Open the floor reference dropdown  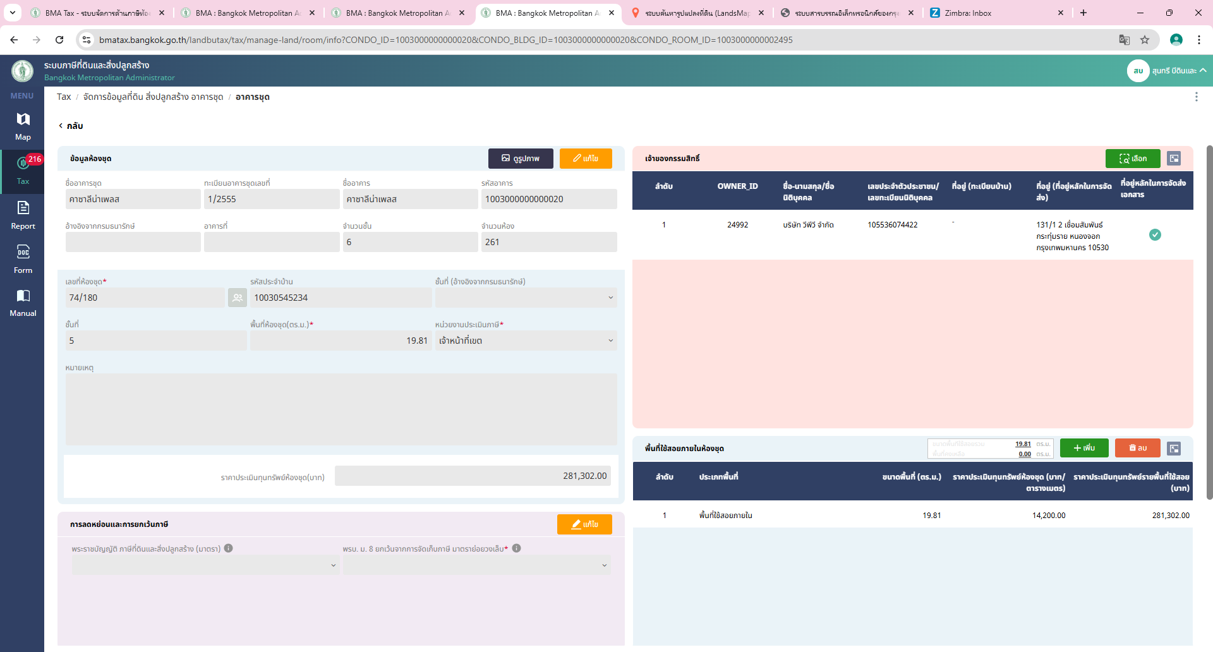526,298
